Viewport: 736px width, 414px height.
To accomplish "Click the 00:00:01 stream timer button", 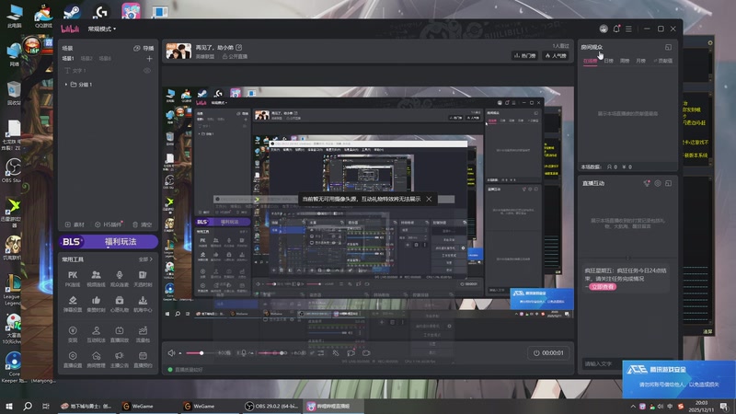I will click(x=548, y=353).
